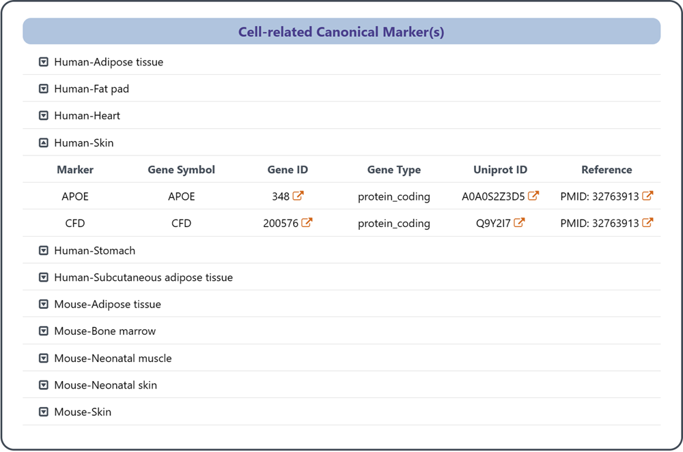The height and width of the screenshot is (452, 683).
Task: Click external link icon next to Q9Y2I7
Action: (519, 222)
